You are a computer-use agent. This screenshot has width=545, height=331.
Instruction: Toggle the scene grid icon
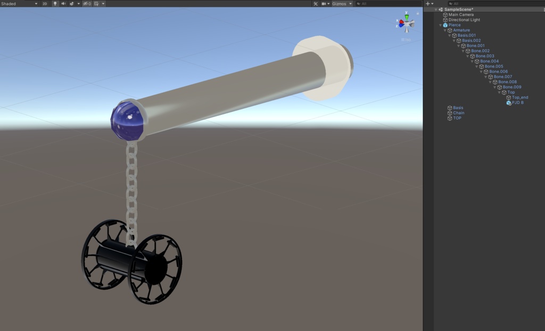(x=96, y=4)
